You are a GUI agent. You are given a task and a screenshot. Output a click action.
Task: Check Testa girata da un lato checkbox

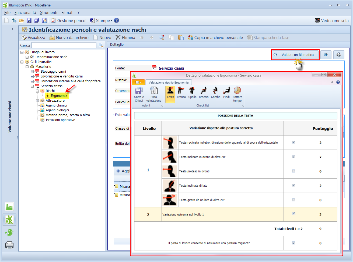pyautogui.click(x=293, y=200)
